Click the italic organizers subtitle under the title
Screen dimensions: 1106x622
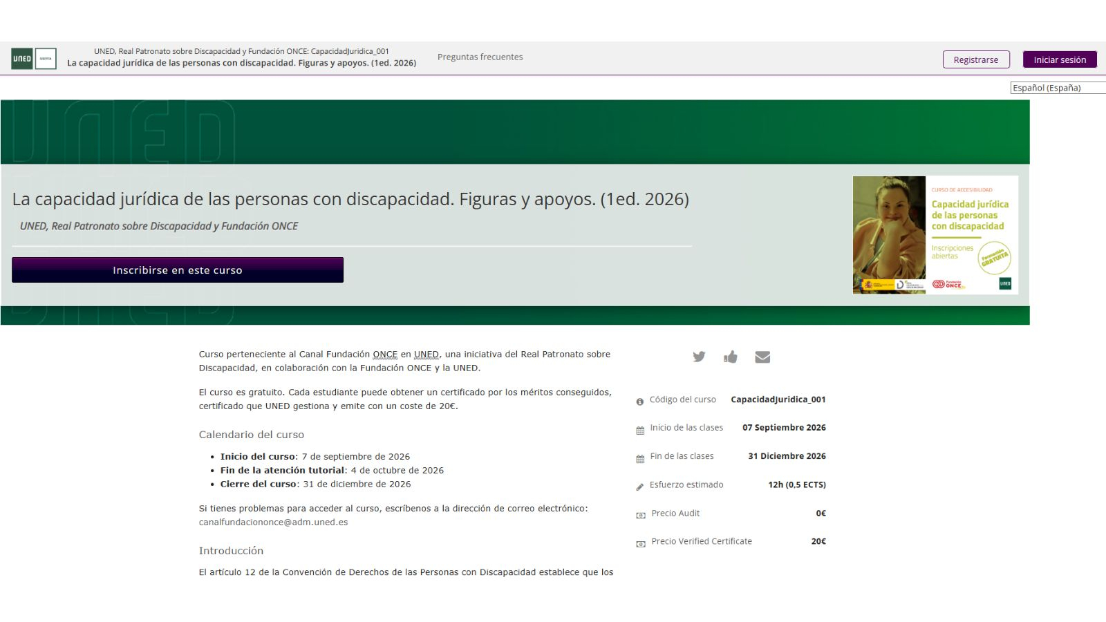tap(159, 226)
